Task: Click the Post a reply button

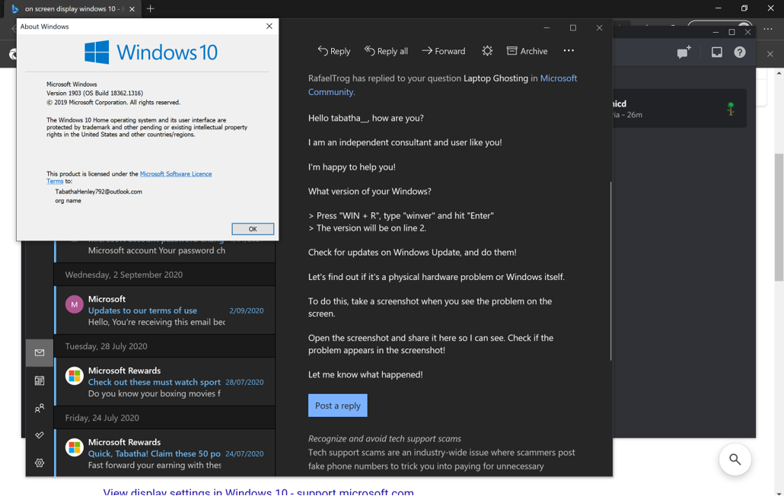Action: tap(337, 405)
